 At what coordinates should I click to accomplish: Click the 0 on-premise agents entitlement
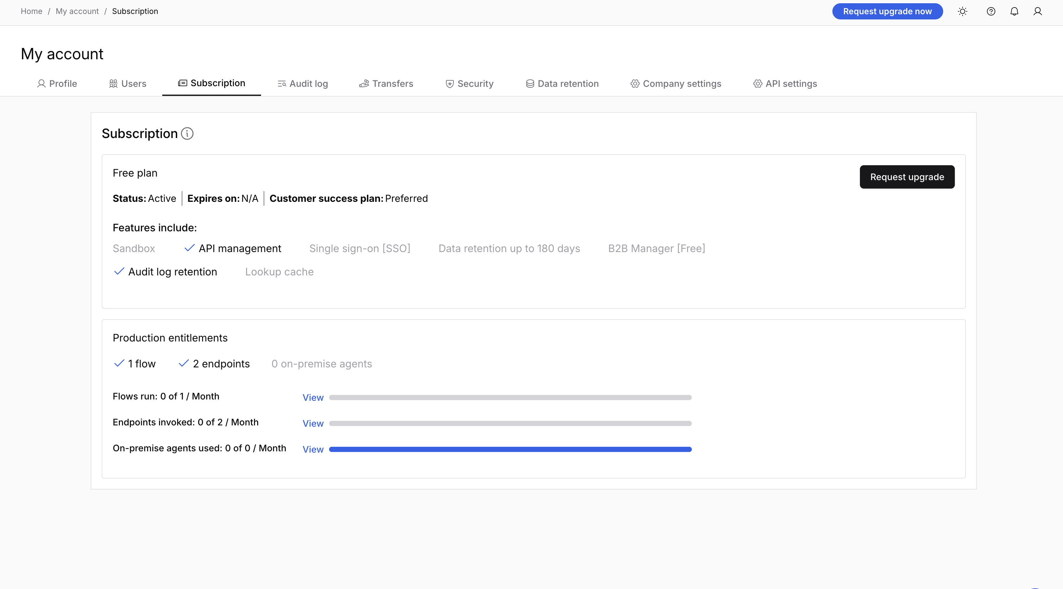coord(321,364)
